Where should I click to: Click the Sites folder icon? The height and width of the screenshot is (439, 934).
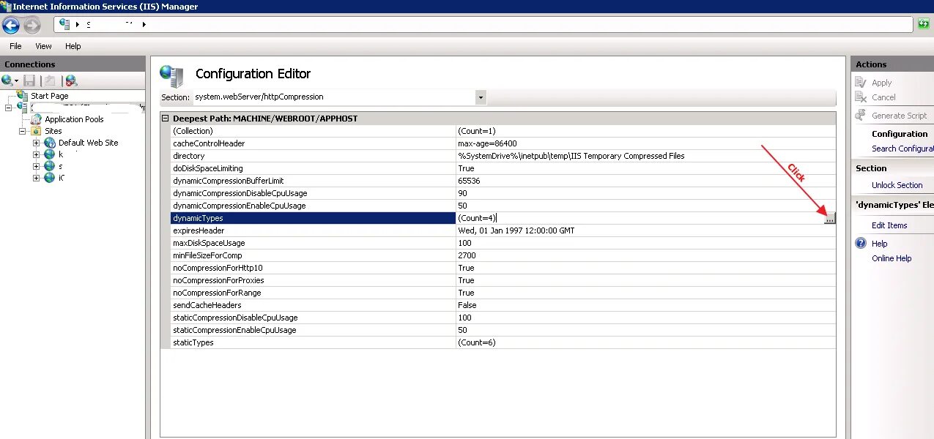(37, 131)
